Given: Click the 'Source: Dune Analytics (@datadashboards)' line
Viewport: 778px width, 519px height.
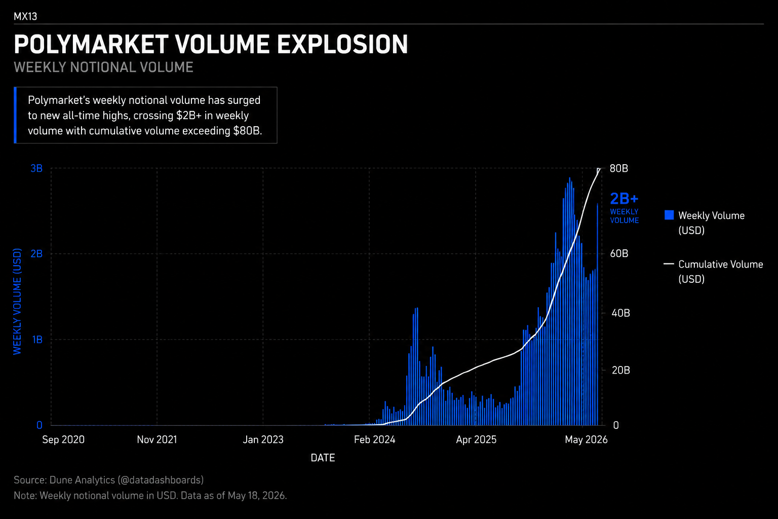Looking at the screenshot, I should point(108,480).
